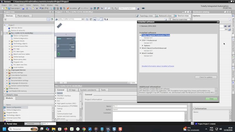Screen dimensions: 235x132
Task: Click the Undo arrow icon
Action: pyautogui.click(x=41, y=9)
